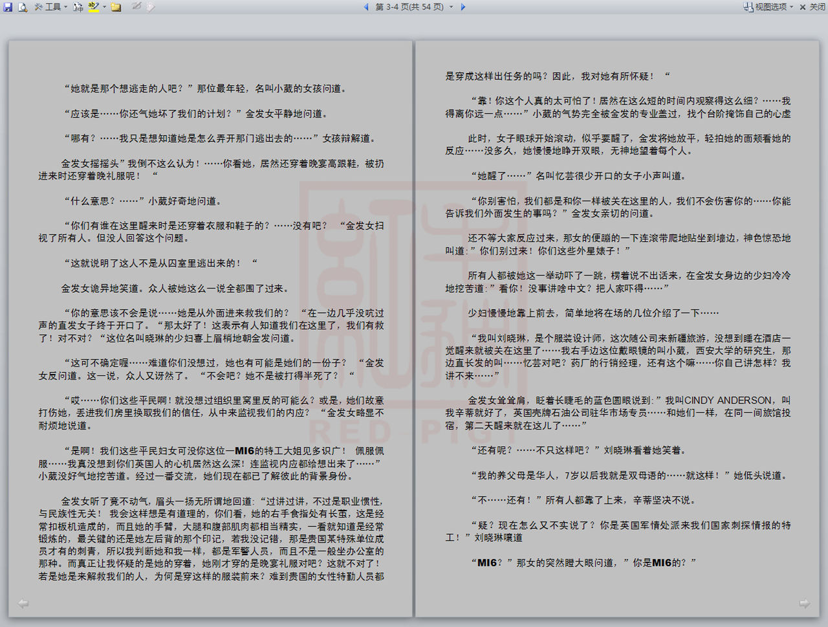This screenshot has height=627, width=828.
Task: Click the grayed-out pen markup icon
Action: [x=136, y=6]
